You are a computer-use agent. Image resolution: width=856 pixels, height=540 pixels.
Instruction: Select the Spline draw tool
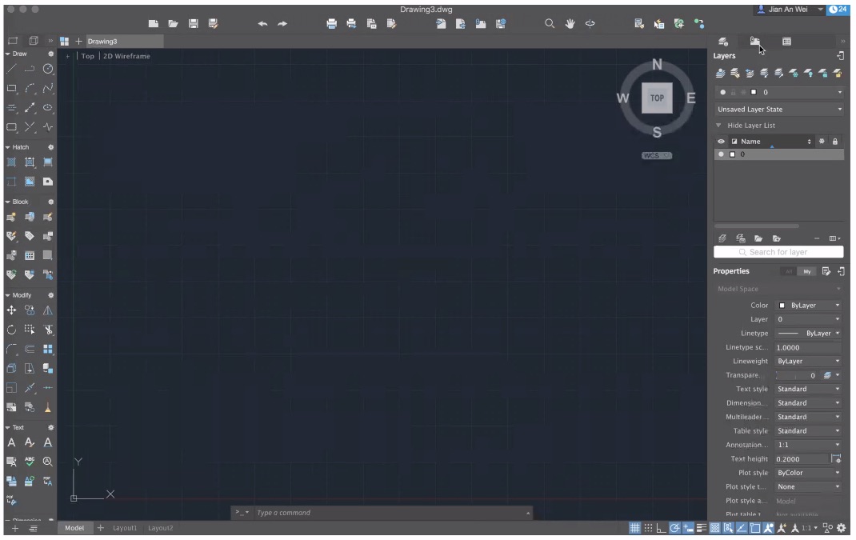[48, 88]
